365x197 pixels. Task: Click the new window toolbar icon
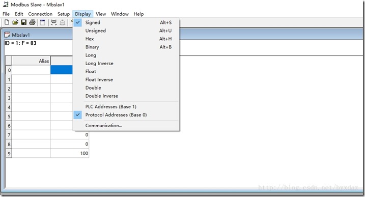click(x=43, y=22)
